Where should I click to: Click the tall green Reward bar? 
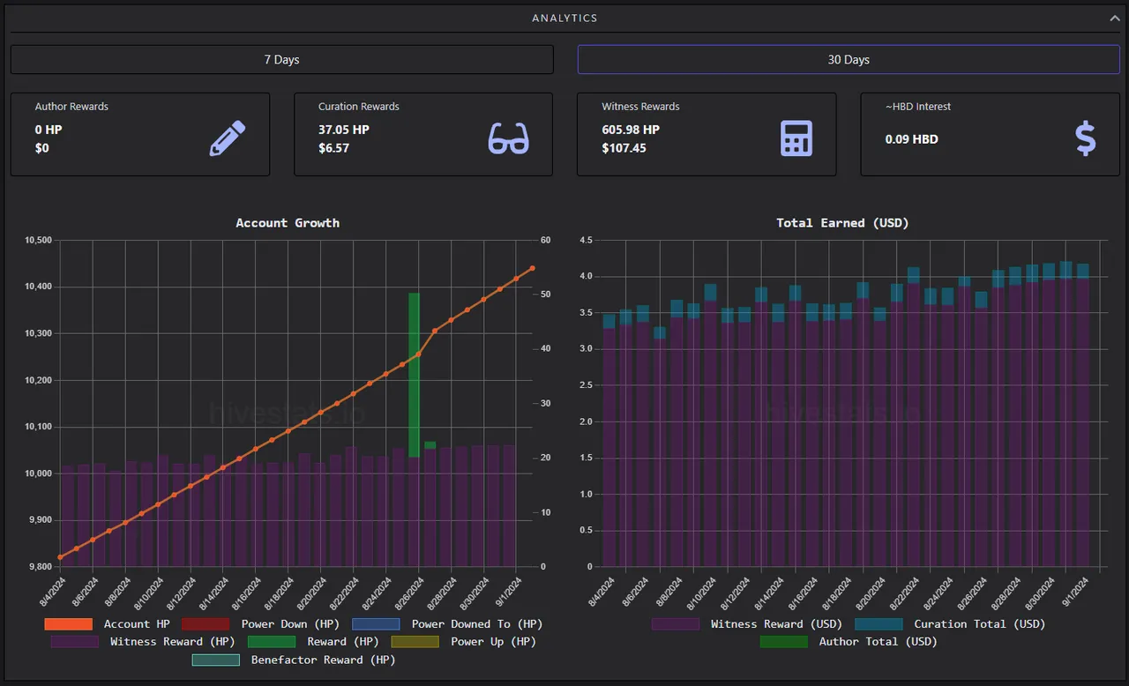coord(414,375)
